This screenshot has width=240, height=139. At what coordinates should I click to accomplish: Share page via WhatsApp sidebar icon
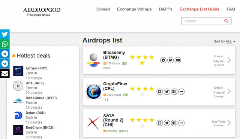[5, 44]
